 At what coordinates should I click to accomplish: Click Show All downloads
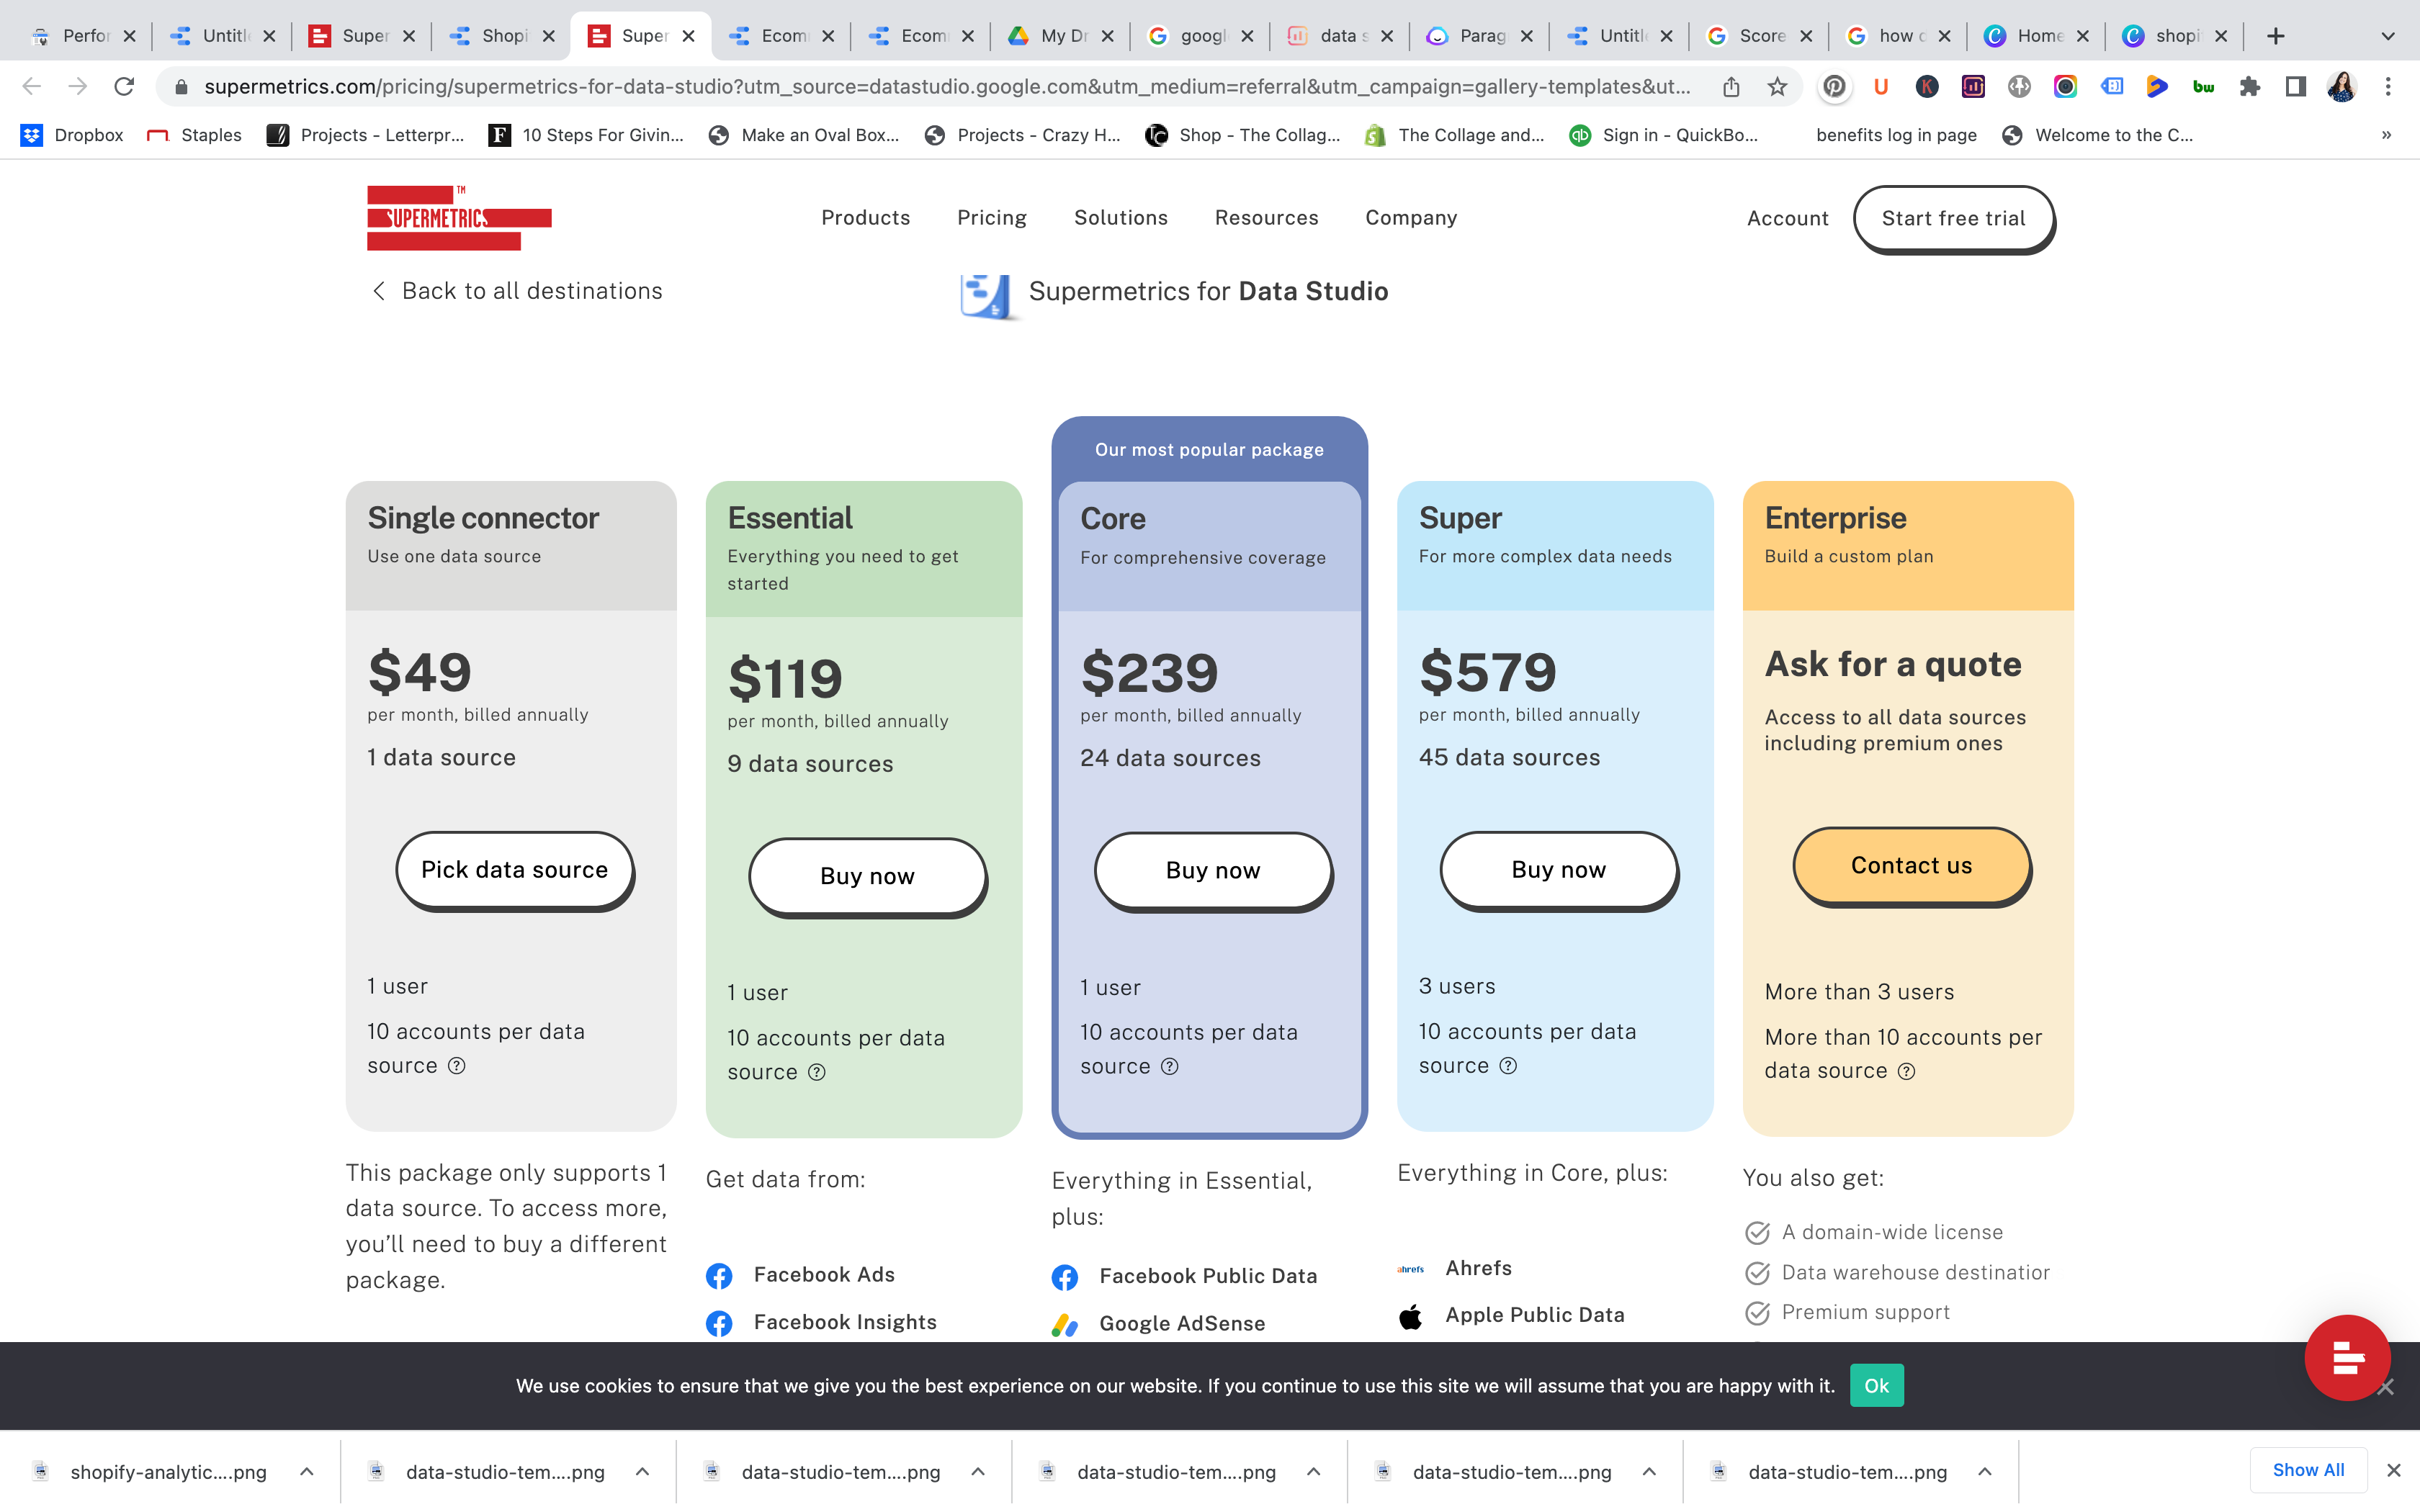pyautogui.click(x=2308, y=1470)
